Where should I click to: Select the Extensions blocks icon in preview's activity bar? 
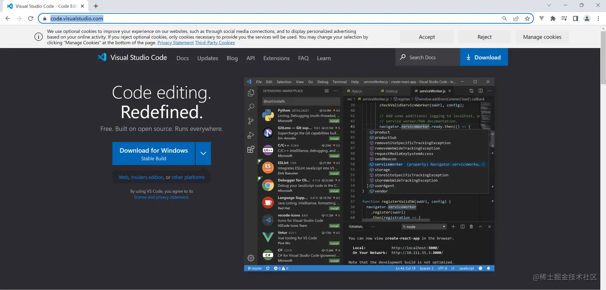click(251, 149)
